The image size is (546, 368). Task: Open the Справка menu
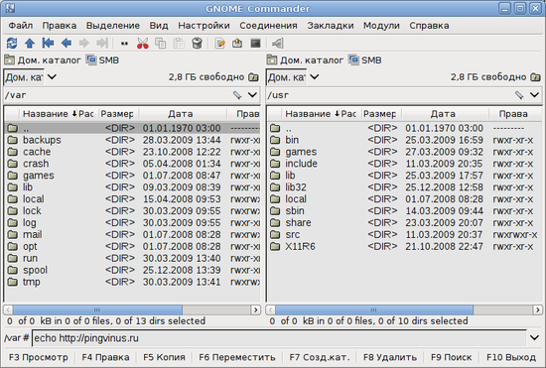429,26
